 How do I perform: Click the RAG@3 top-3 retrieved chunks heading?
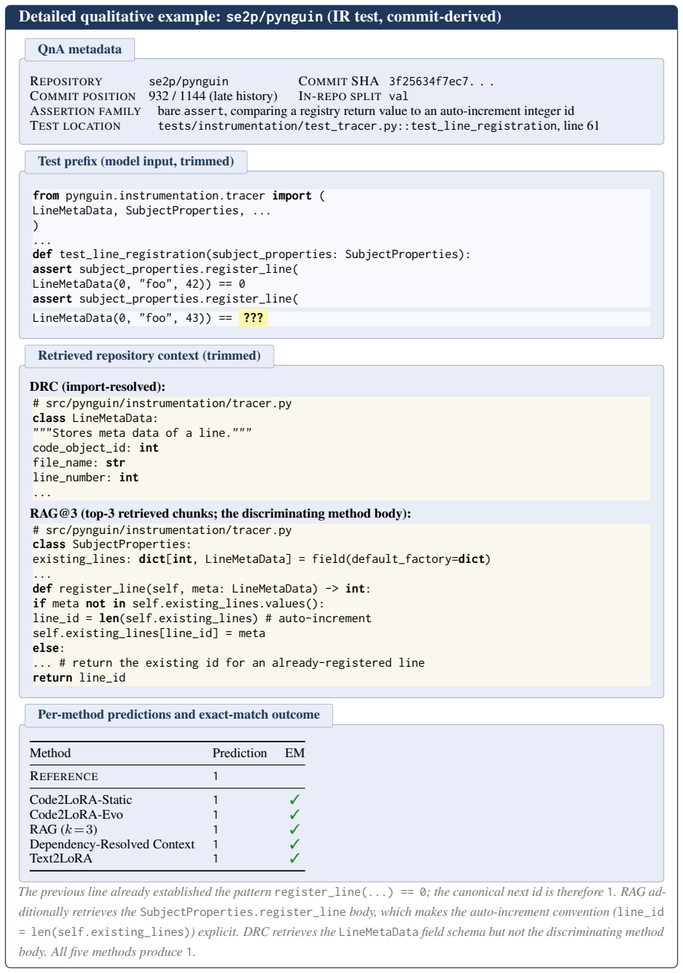point(220,513)
